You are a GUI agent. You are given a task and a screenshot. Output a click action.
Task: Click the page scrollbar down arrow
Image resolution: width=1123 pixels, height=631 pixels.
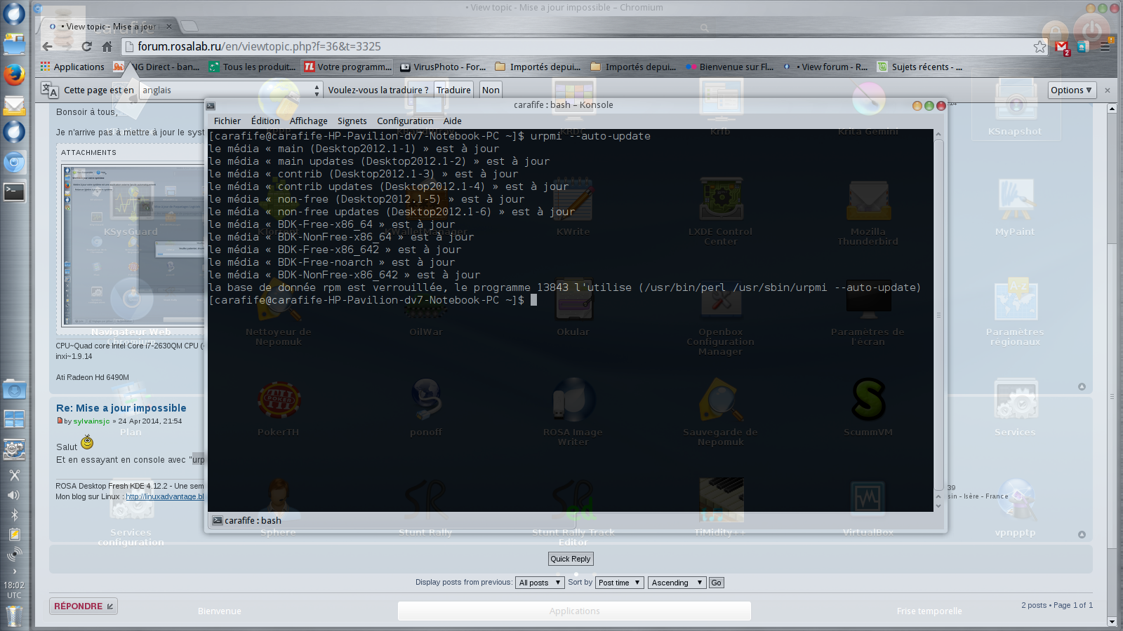[1112, 621]
